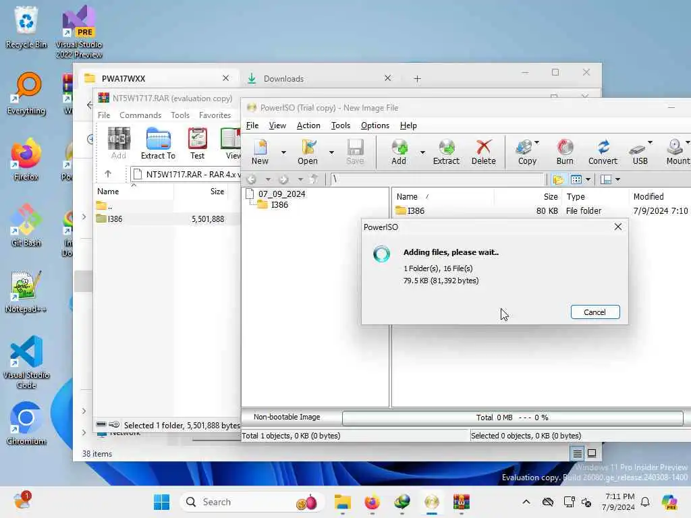Image resolution: width=691 pixels, height=518 pixels.
Task: Open Firefox desktop shortcut
Action: (x=26, y=159)
